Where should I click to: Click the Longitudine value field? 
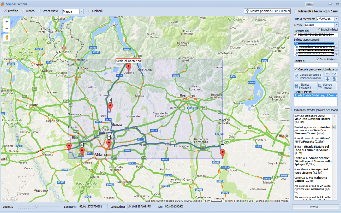pos(141,206)
